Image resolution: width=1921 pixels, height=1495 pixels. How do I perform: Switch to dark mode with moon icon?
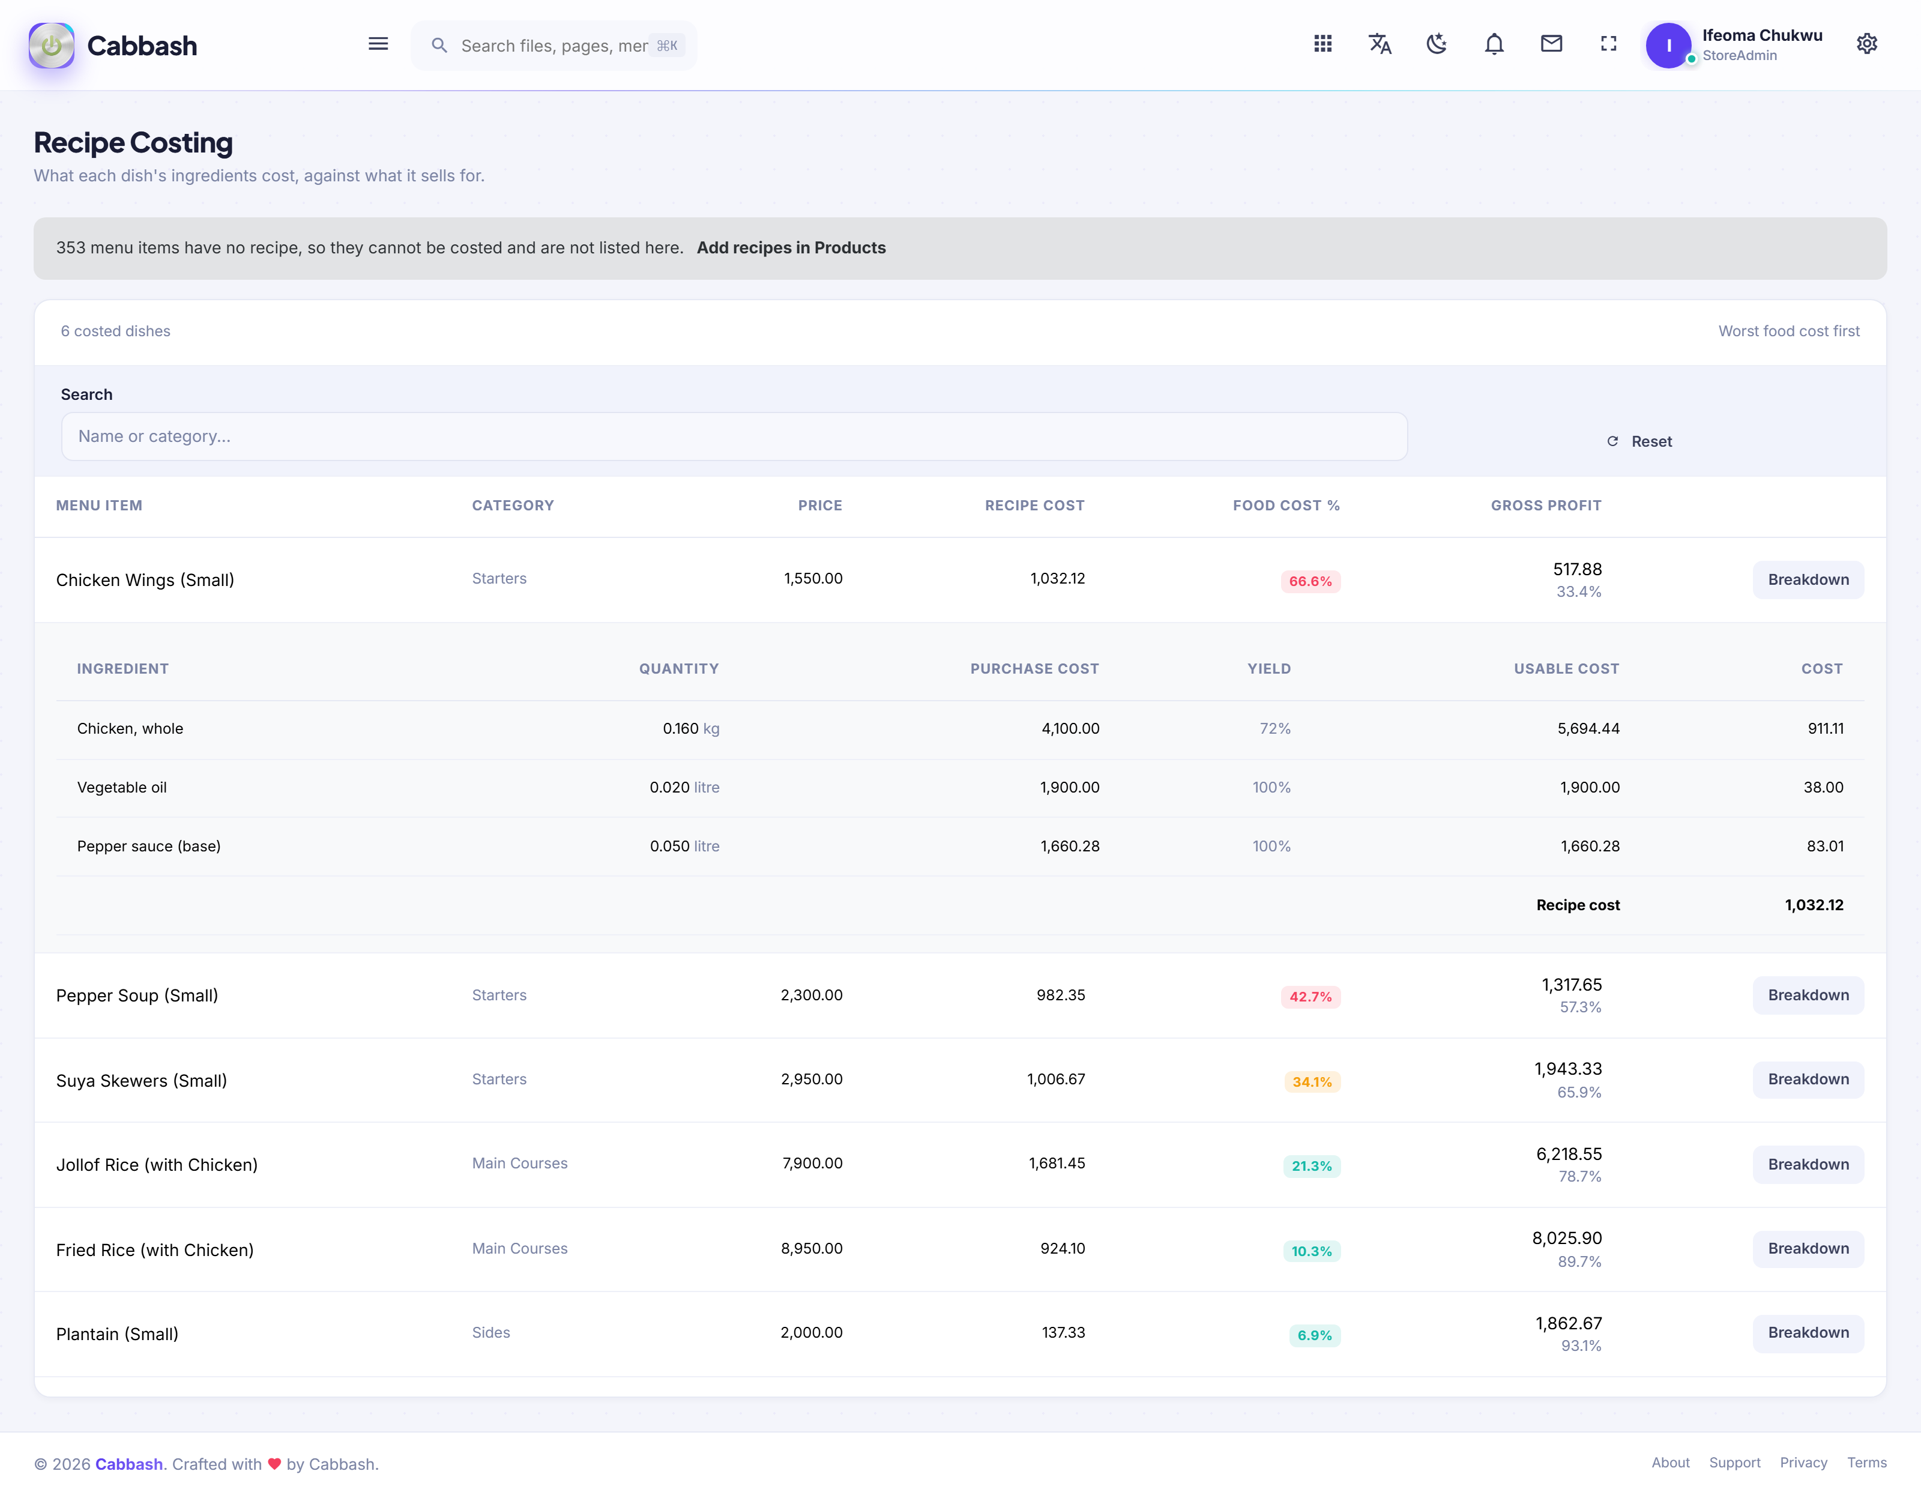1437,44
